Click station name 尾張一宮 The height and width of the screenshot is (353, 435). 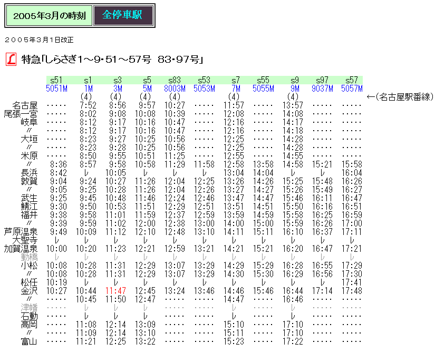[x=21, y=114]
